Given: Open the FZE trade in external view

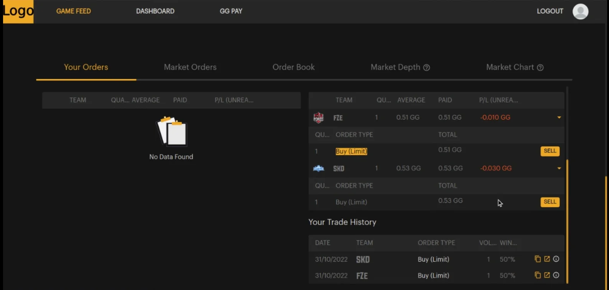Looking at the screenshot, I should coord(547,275).
